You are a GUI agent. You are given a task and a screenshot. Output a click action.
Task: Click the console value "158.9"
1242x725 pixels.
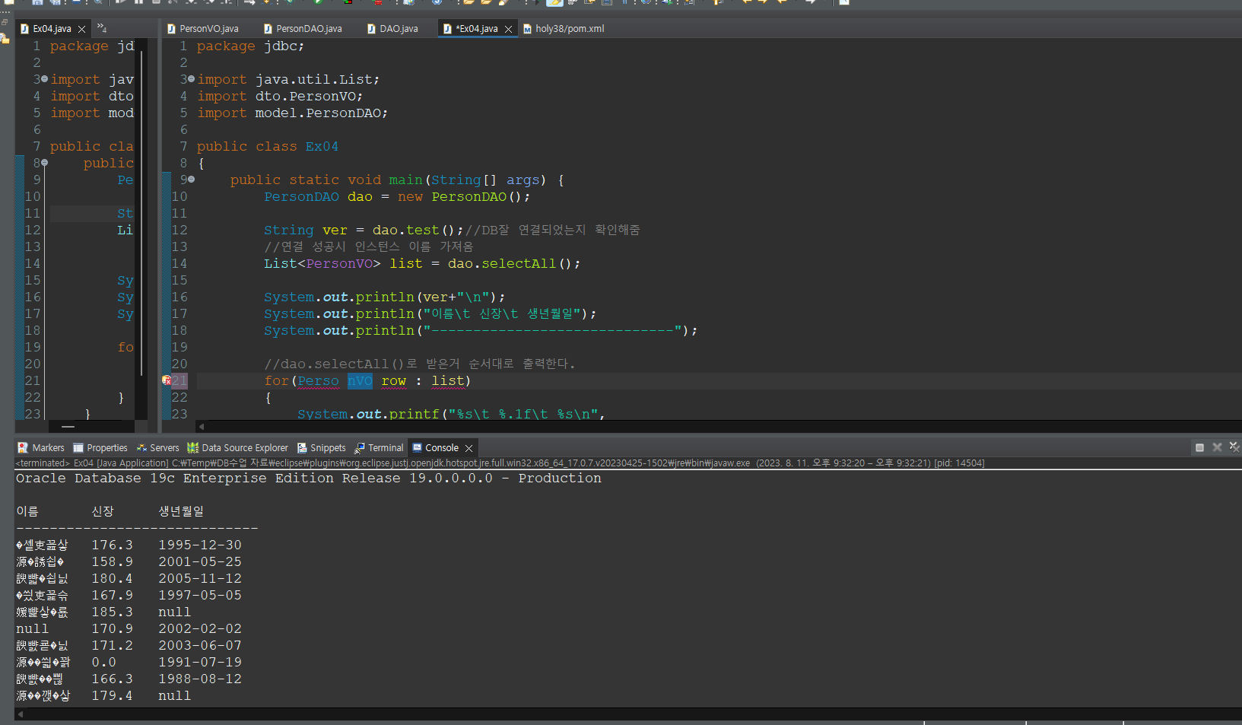click(x=112, y=562)
